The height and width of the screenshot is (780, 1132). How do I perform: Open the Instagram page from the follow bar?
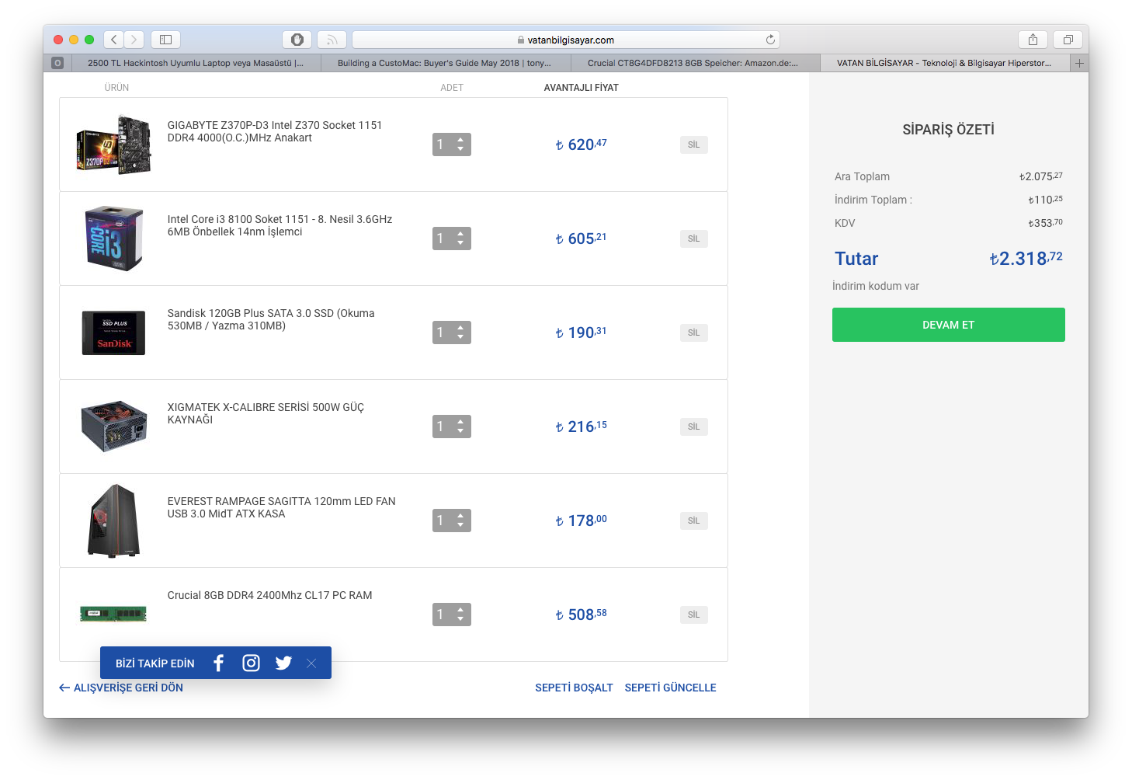(251, 663)
